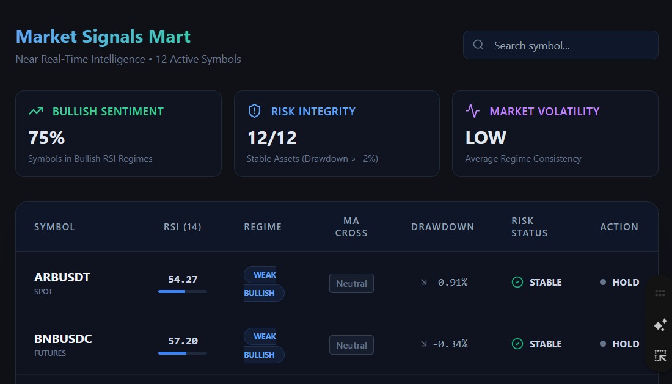Click the Neutral badge for ARBUSDT
Image resolution: width=672 pixels, height=384 pixels.
[351, 283]
